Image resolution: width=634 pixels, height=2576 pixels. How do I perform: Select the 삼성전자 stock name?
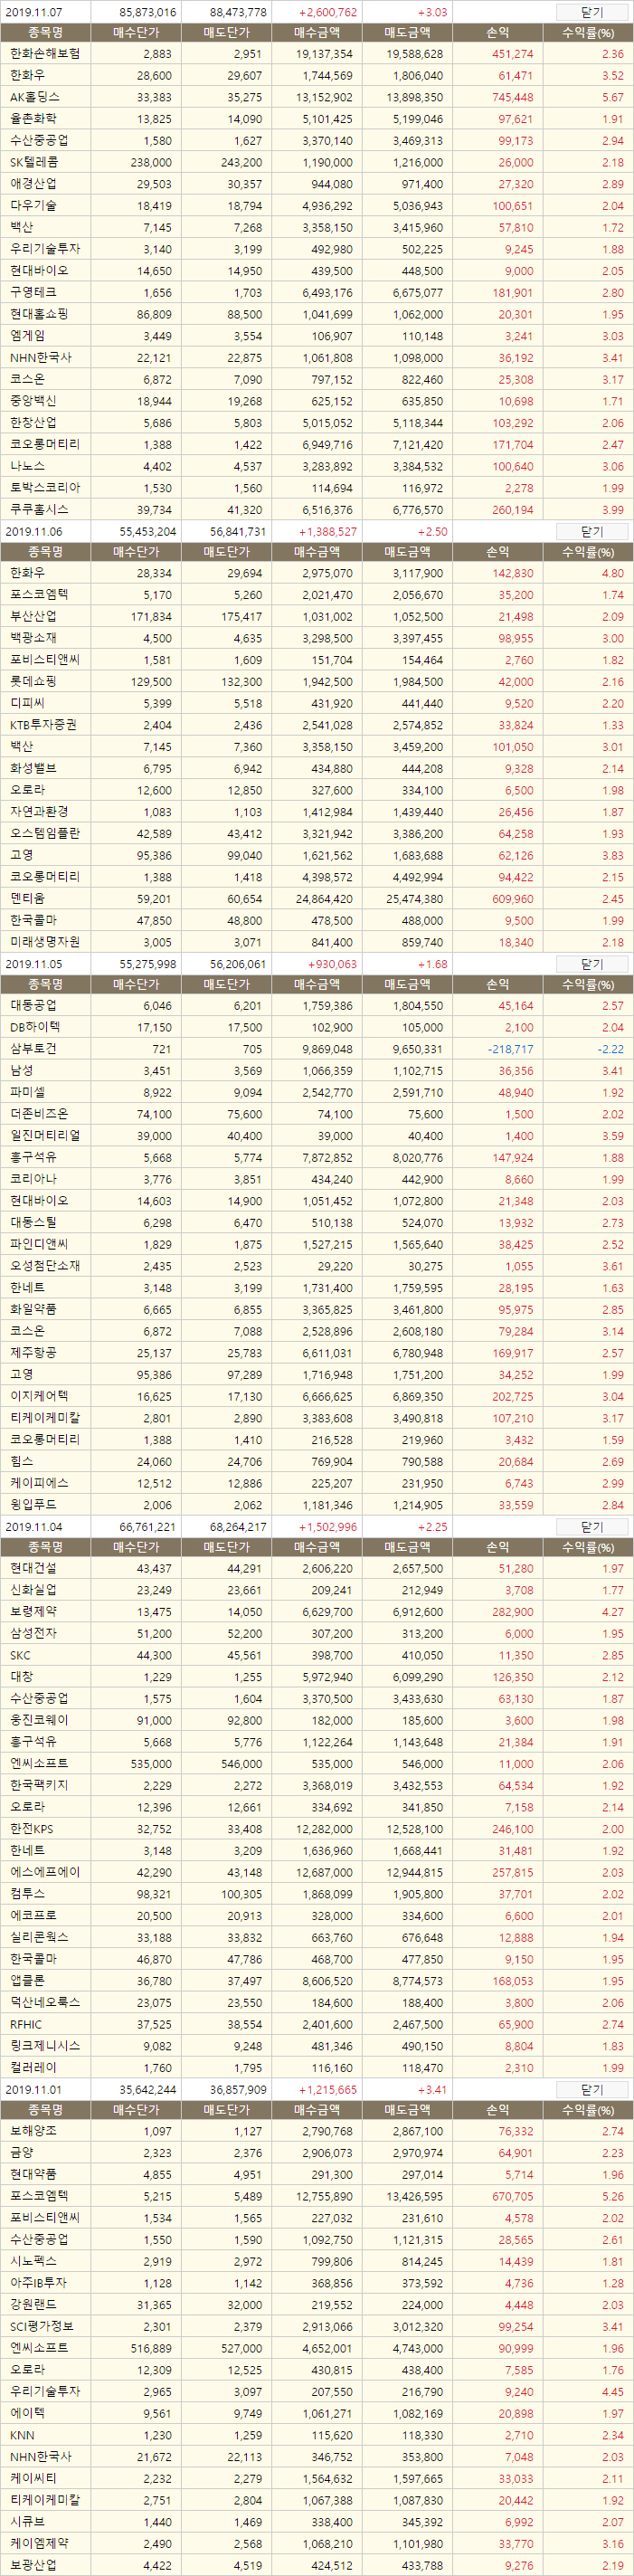point(33,1633)
